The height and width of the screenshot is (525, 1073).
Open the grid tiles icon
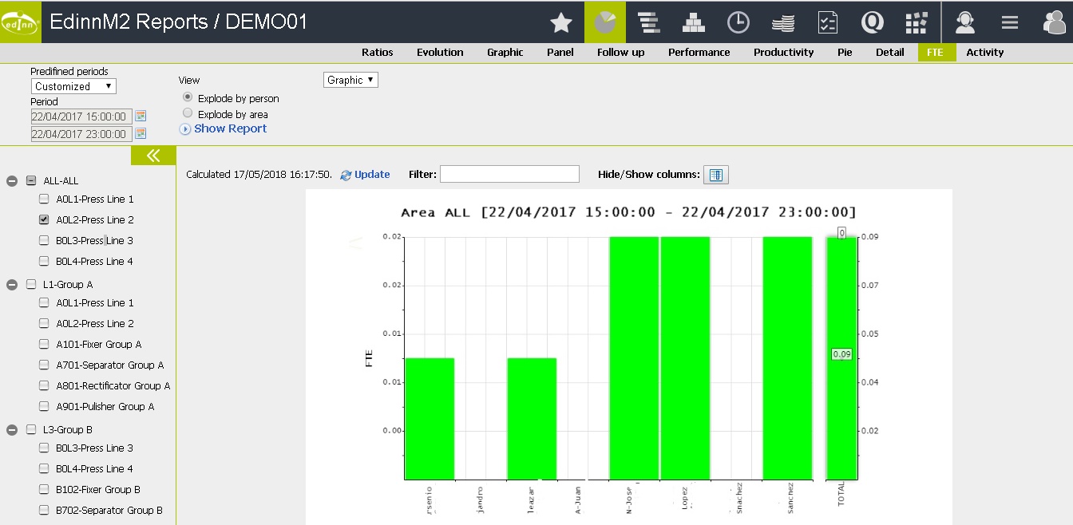917,22
